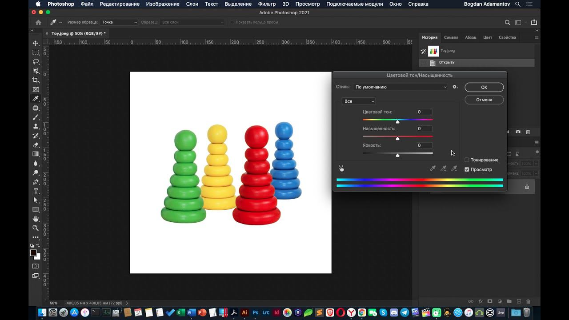Toggle Quick Mask mode
569x320 pixels.
36,266
